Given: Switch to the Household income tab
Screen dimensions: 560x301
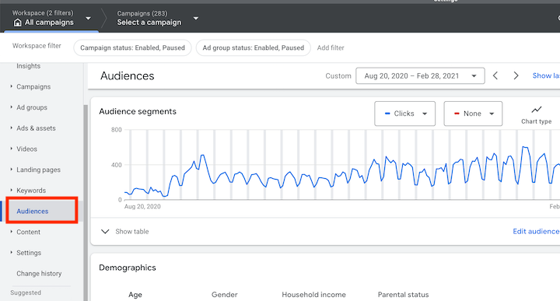Looking at the screenshot, I should point(313,295).
